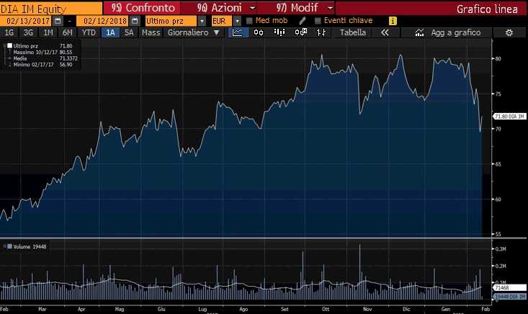The height and width of the screenshot is (314, 528).
Task: Click Agg a grafico label
Action: (456, 32)
